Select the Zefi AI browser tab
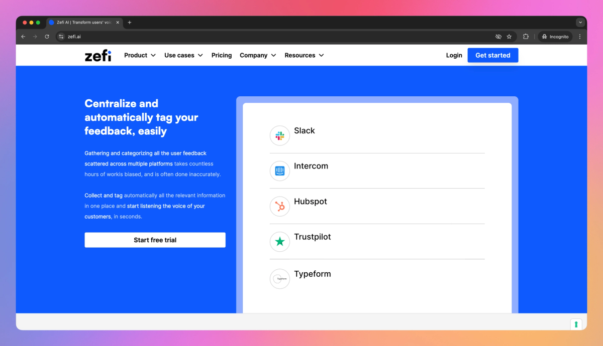The width and height of the screenshot is (603, 346). (84, 23)
